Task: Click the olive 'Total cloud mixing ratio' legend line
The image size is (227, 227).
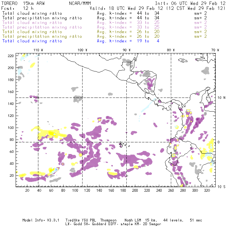Action: point(32,32)
